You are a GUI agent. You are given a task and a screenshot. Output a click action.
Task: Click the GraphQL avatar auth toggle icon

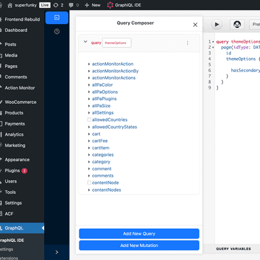pyautogui.click(x=237, y=25)
